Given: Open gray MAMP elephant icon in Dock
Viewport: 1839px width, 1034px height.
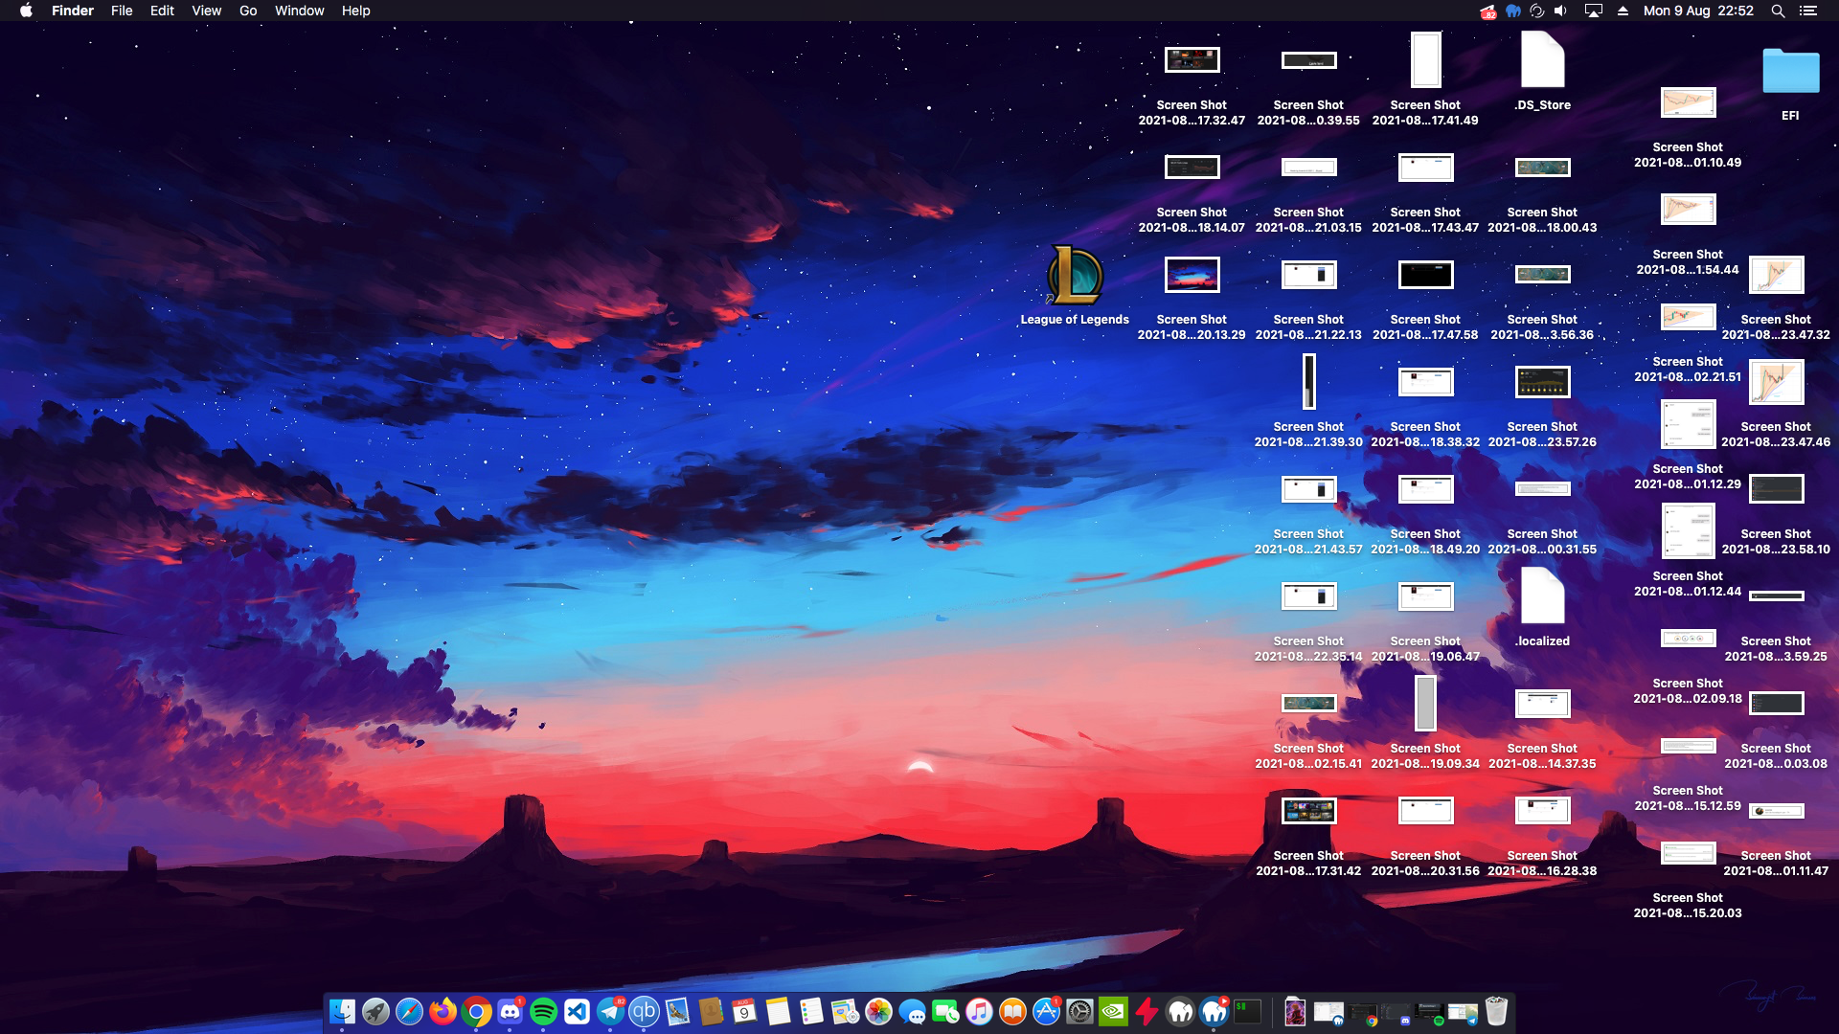Looking at the screenshot, I should [x=1180, y=1011].
